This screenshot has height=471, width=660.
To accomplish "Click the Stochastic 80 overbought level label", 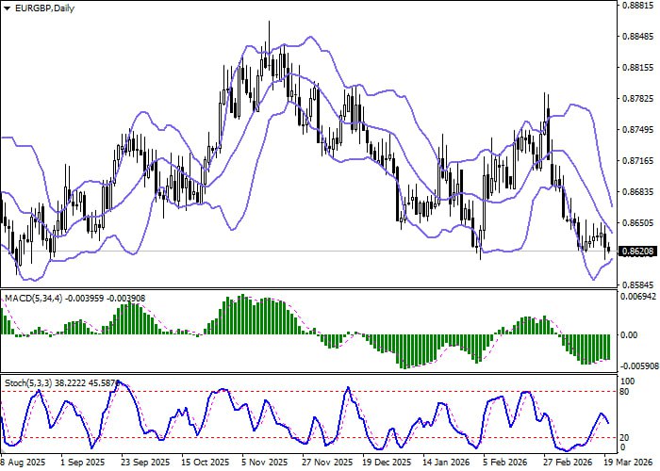I will [624, 392].
